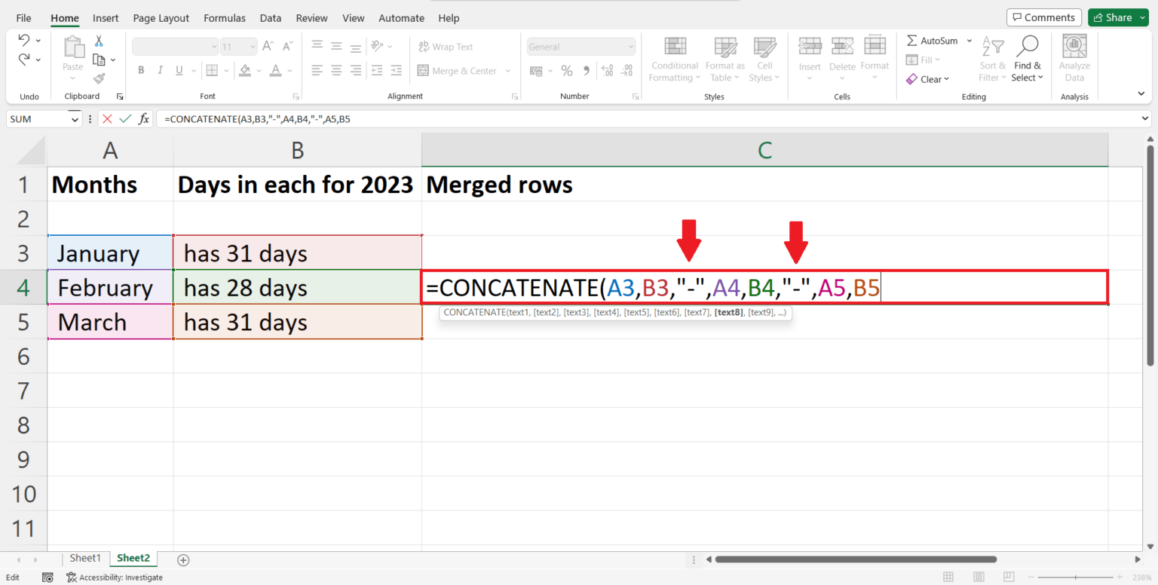Confirm formula with the checkmark icon

click(x=124, y=118)
